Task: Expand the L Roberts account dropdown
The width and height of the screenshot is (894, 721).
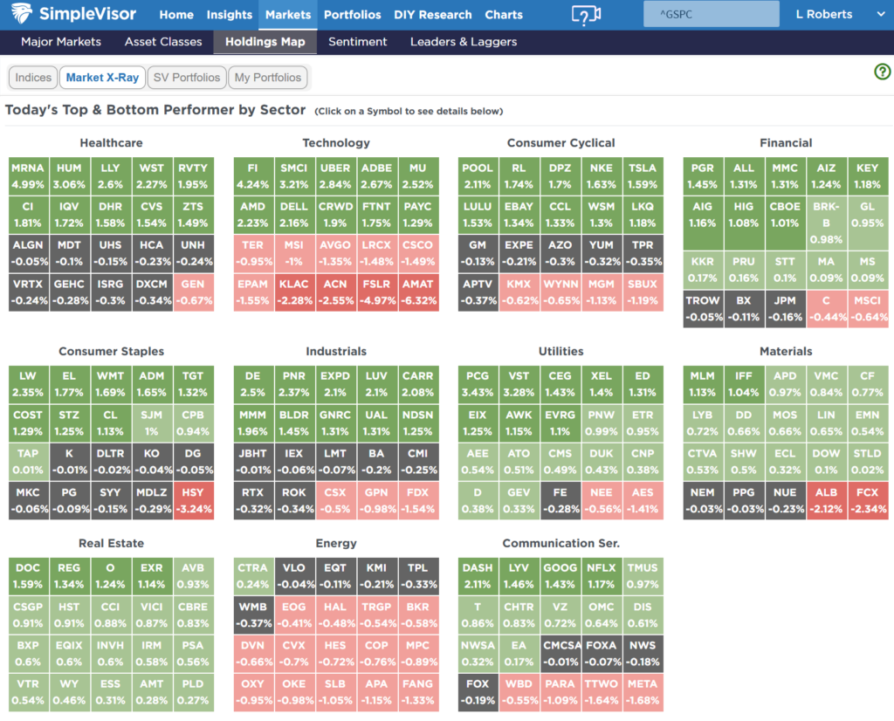Action: pyautogui.click(x=877, y=15)
